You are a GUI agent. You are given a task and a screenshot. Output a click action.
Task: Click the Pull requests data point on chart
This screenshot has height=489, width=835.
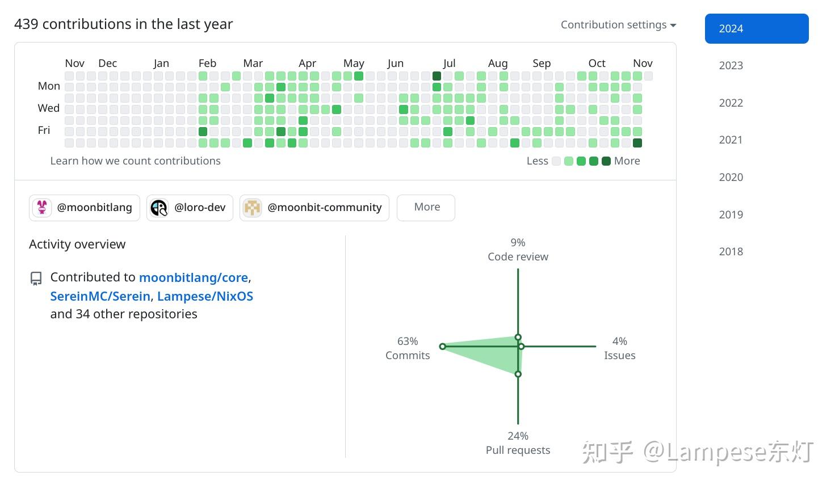click(518, 374)
